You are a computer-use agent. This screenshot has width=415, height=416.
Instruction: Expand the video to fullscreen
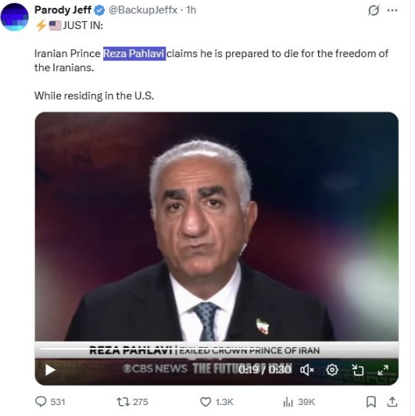click(383, 370)
